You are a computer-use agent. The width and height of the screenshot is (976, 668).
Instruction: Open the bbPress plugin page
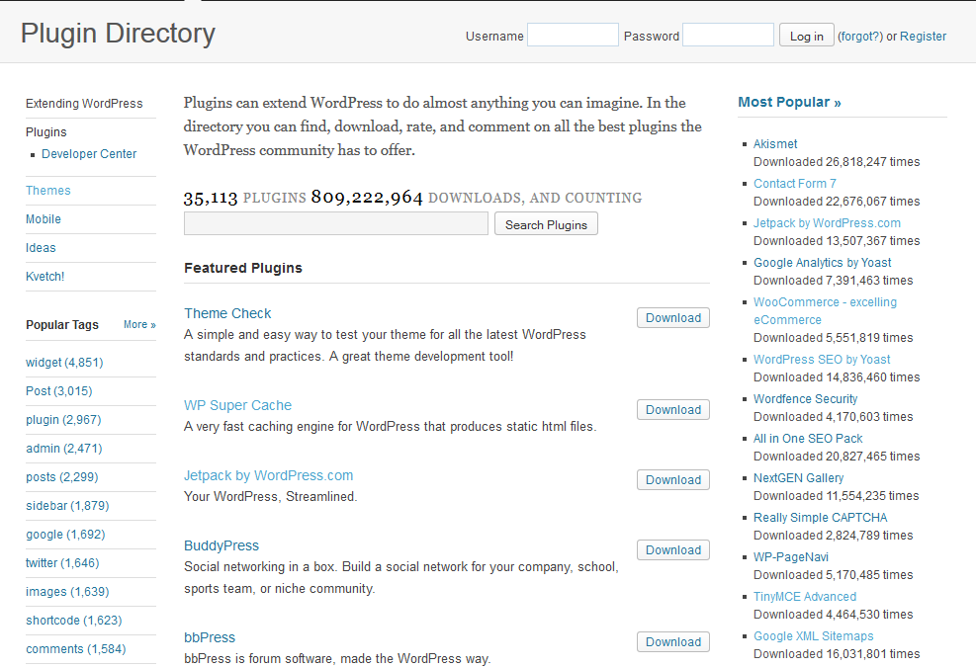point(210,637)
